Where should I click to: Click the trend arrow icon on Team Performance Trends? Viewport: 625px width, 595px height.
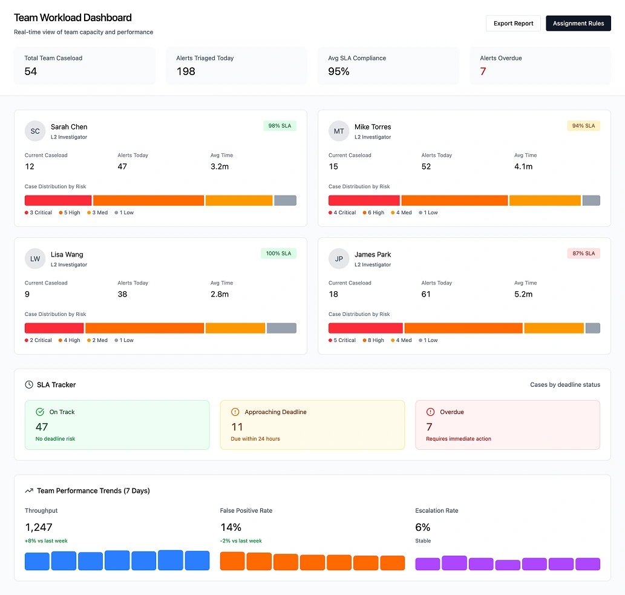click(28, 490)
